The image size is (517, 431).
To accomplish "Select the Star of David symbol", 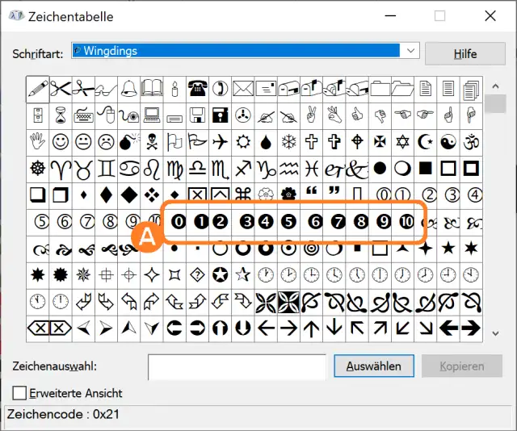I will 402,142.
